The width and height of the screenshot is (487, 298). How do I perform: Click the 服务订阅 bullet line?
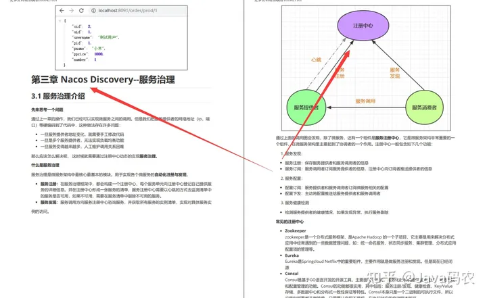point(358,169)
